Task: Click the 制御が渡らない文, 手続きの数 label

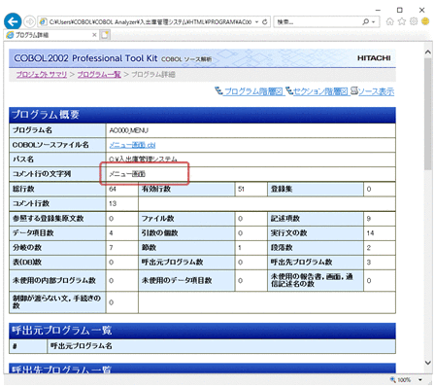Action: point(56,301)
